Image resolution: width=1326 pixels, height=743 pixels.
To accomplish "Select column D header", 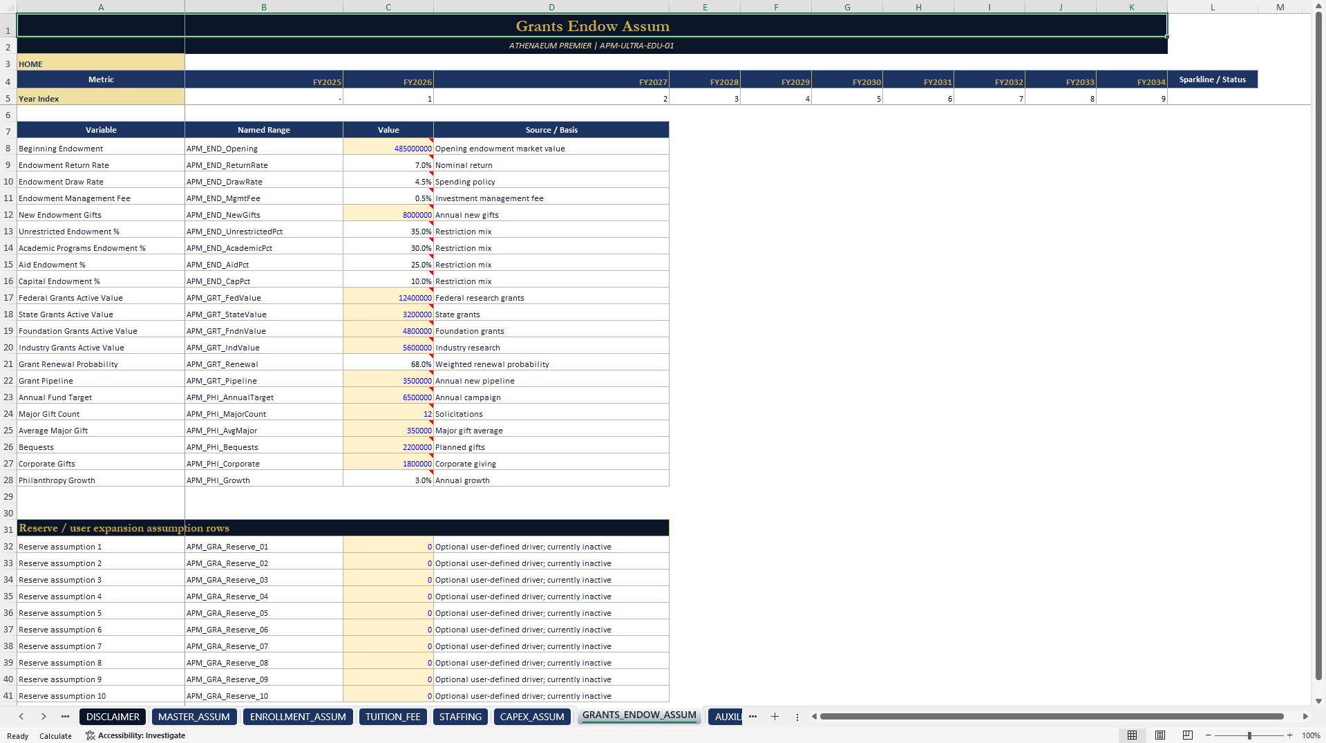I will click(551, 7).
